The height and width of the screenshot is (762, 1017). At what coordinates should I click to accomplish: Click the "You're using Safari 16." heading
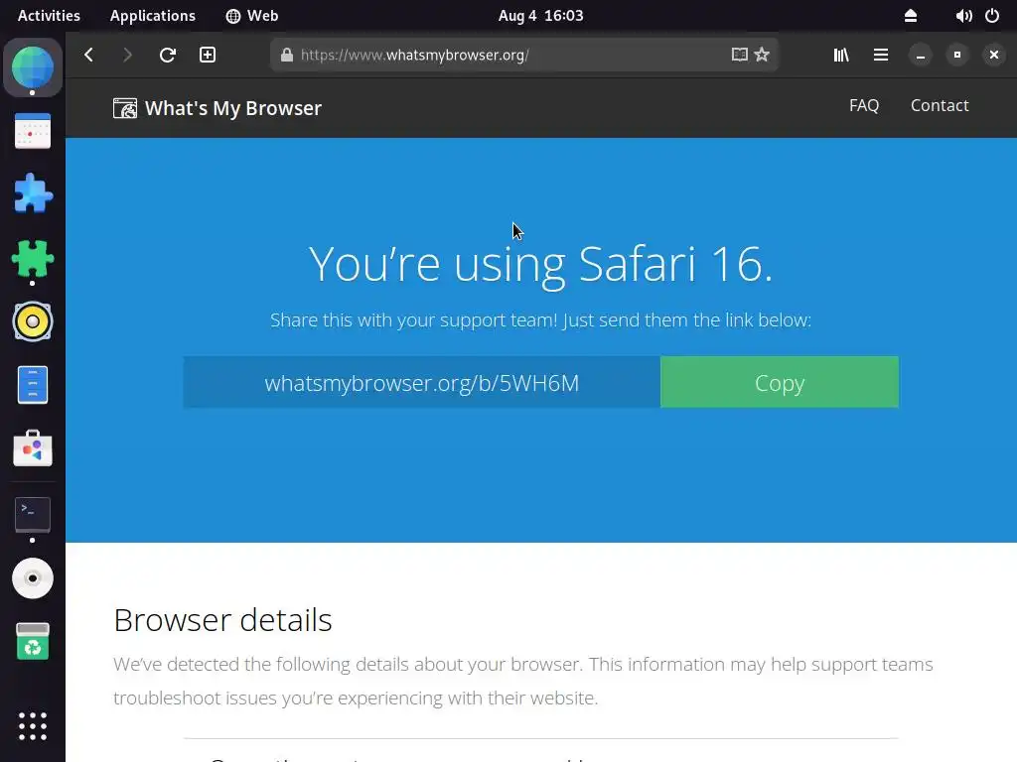[x=541, y=264]
